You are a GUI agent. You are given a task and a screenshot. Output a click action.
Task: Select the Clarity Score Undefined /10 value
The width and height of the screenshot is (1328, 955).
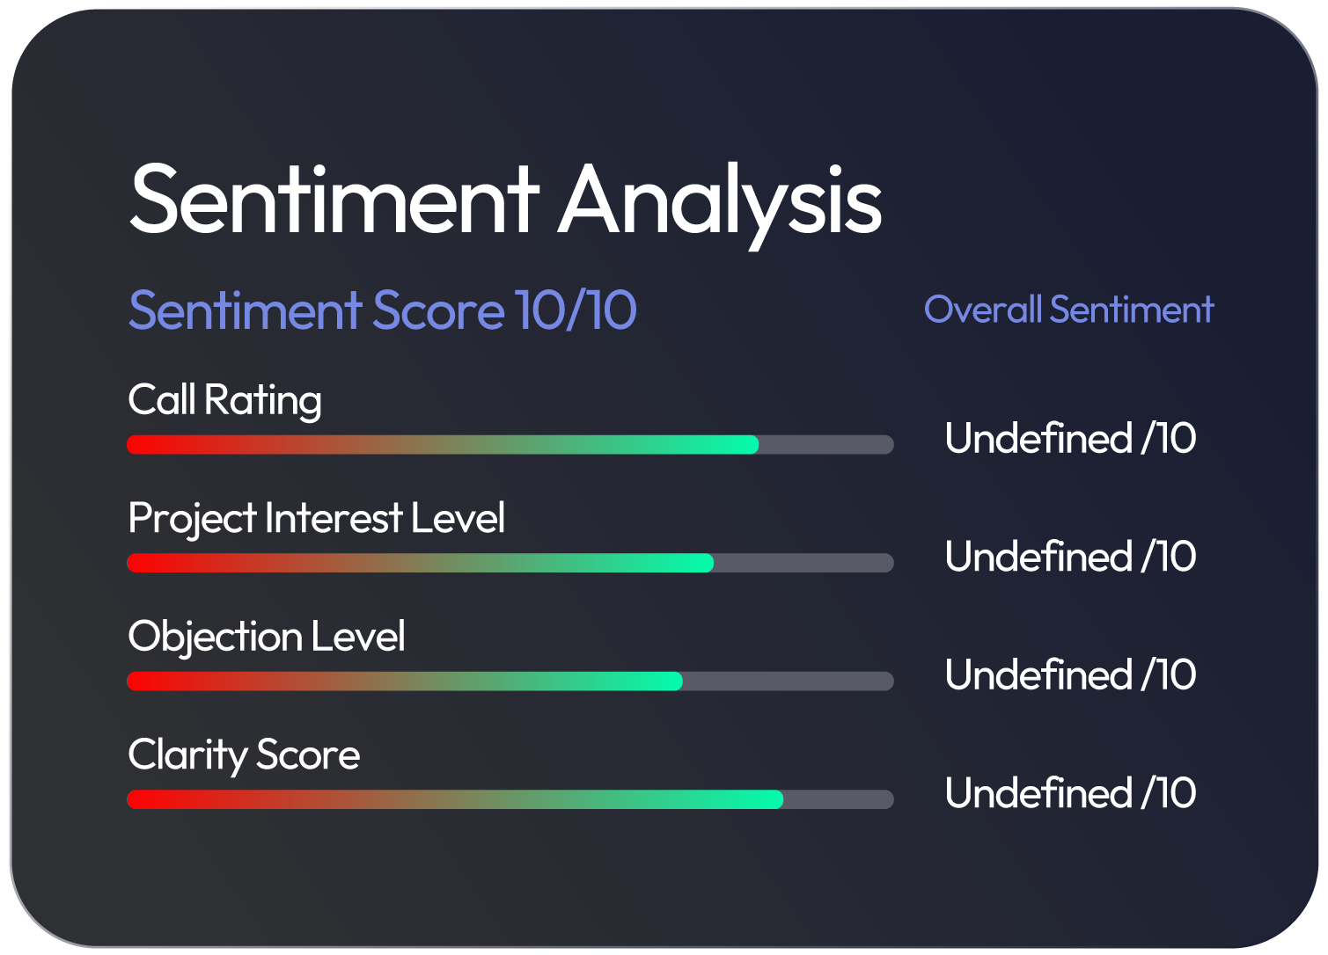point(1069,793)
